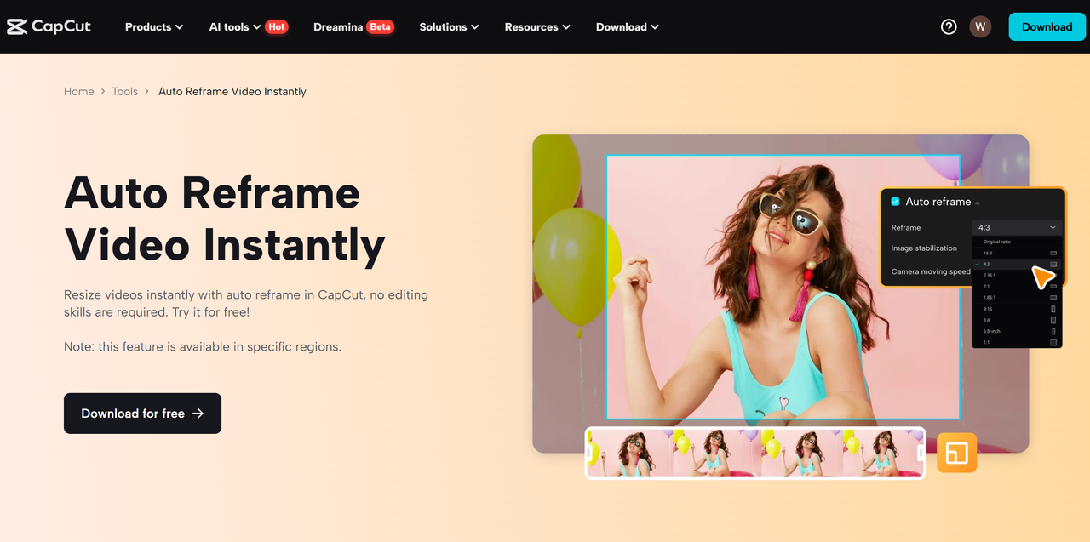Screen dimensions: 1090x542
Task: Open the Resources menu
Action: 537,27
